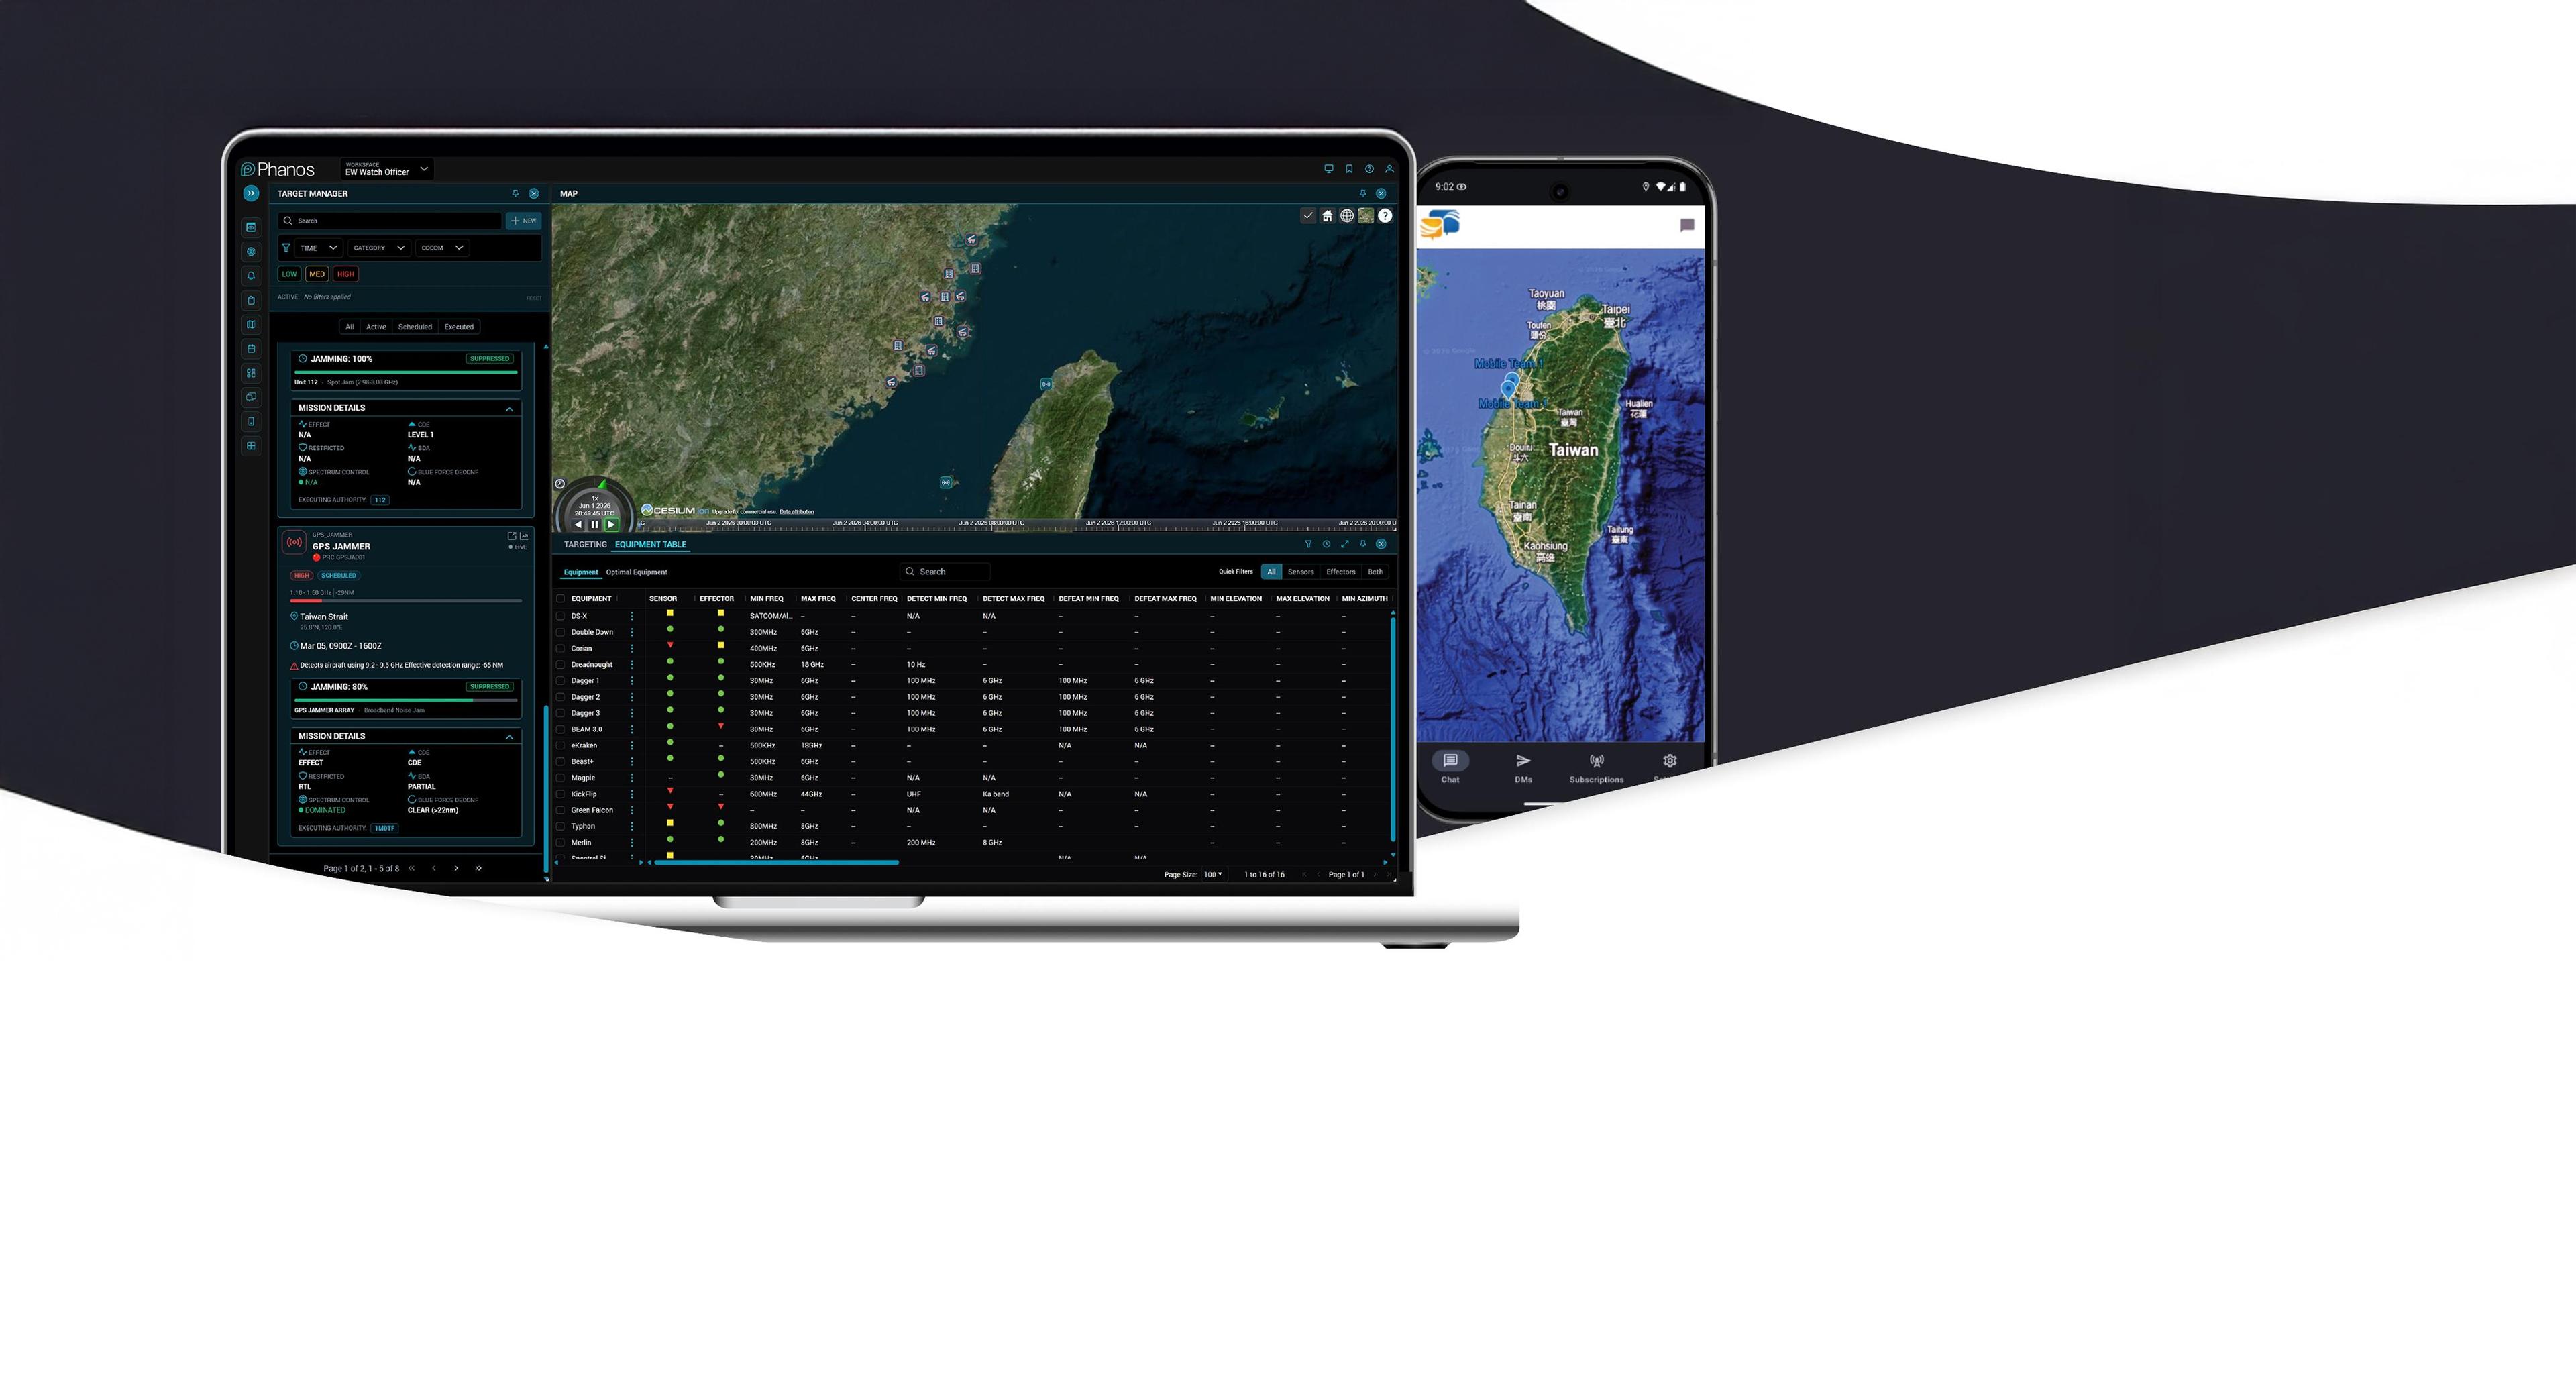Click the Equipment Table search field
2576x1386 pixels.
tap(945, 572)
